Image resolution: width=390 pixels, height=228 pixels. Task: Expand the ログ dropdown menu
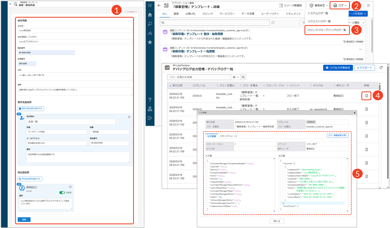click(x=340, y=5)
